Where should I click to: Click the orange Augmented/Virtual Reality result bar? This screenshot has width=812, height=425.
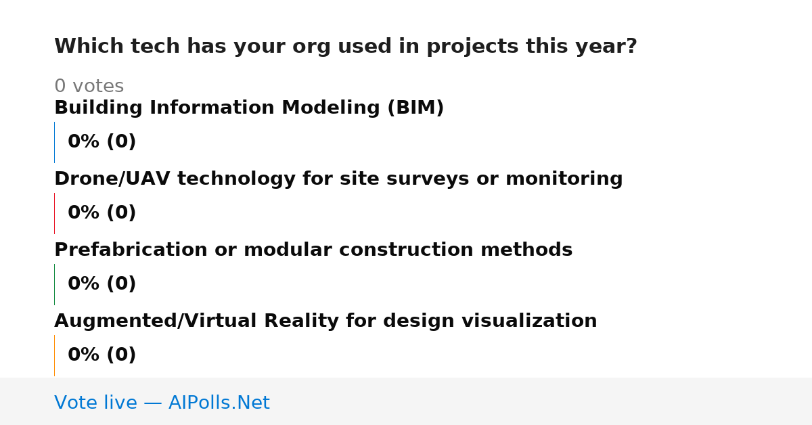(54, 355)
